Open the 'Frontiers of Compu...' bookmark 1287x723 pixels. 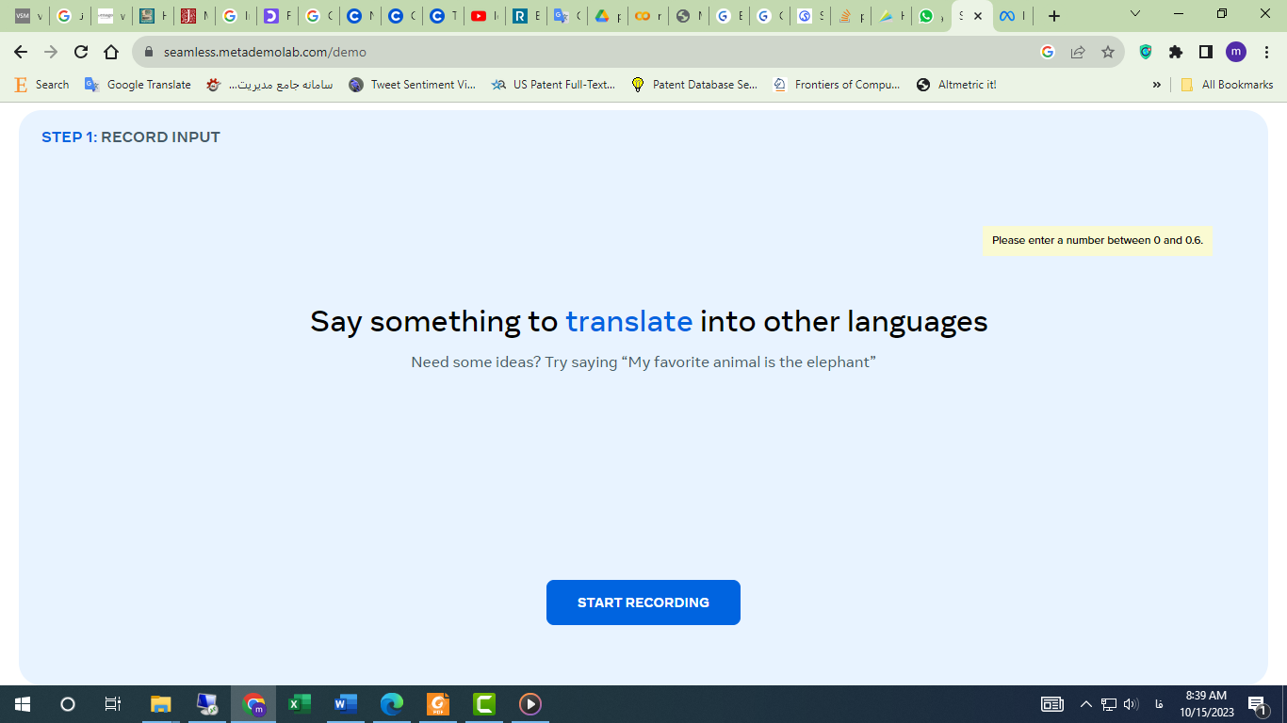(837, 85)
